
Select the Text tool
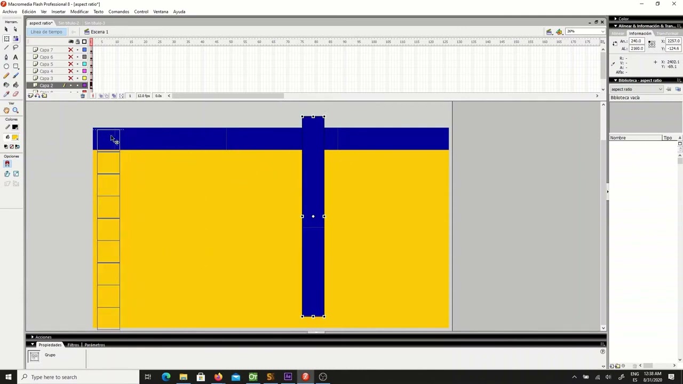[15, 57]
